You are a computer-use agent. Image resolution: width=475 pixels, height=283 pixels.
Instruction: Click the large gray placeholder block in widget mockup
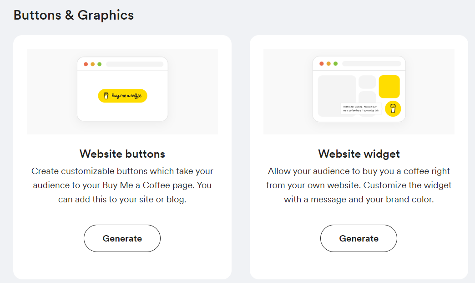(x=337, y=96)
